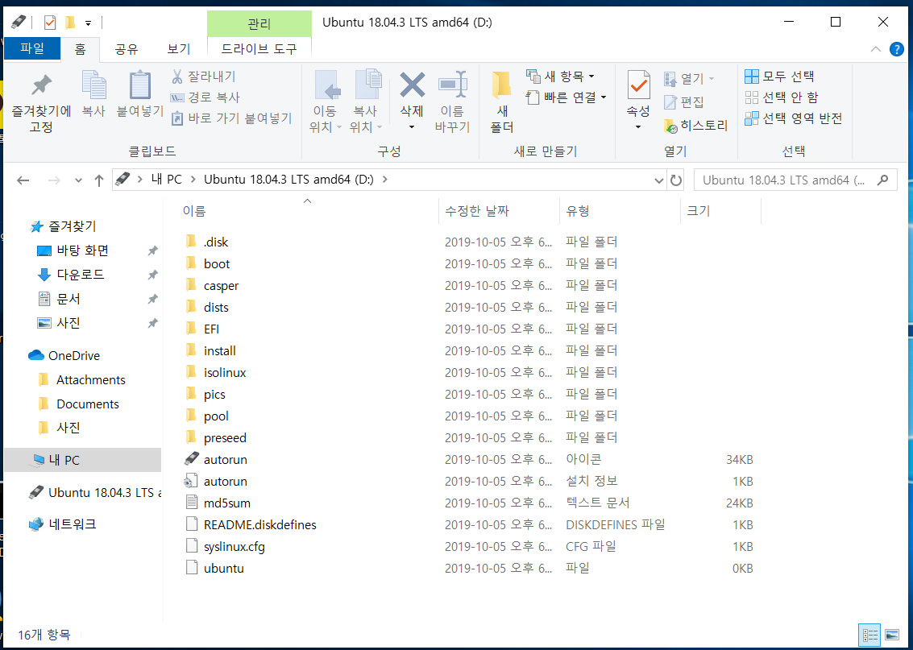The width and height of the screenshot is (913, 650).
Task: Click 바로 가기 붙여넣기
Action: coord(231,118)
